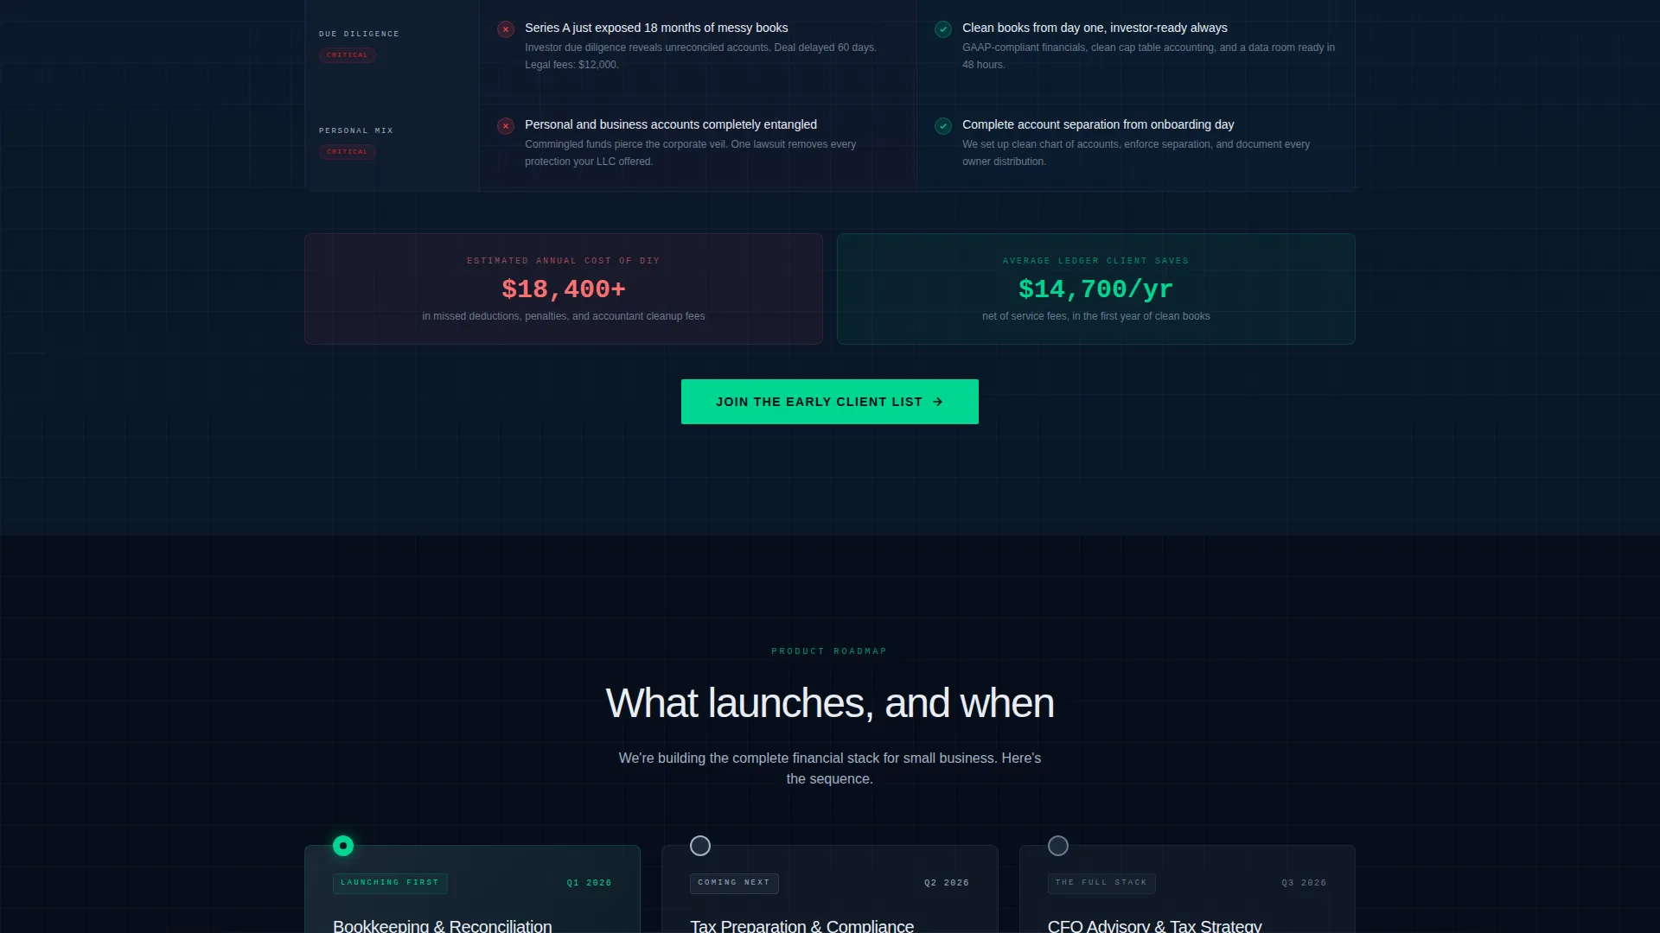Select The Full Stack timeline marker circle

tap(1058, 846)
